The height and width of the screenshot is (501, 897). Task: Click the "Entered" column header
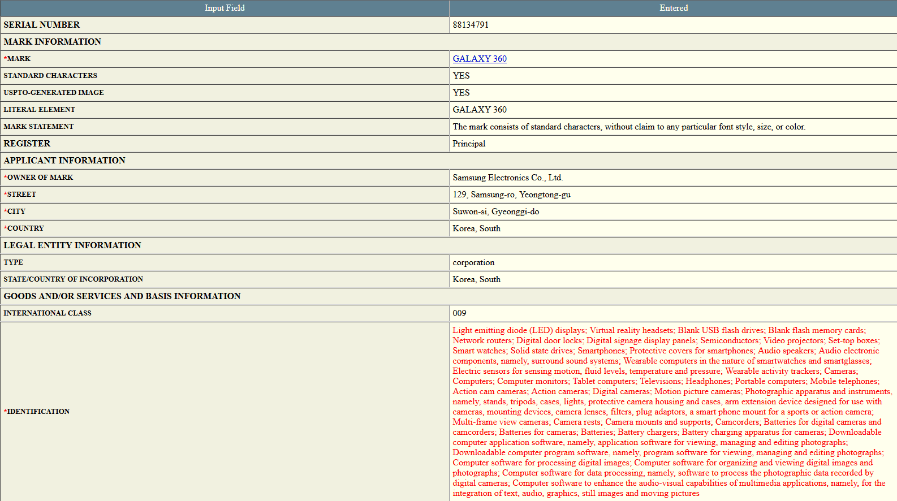pyautogui.click(x=673, y=8)
